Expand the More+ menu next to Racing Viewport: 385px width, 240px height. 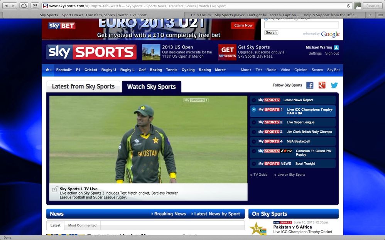pyautogui.click(x=220, y=70)
